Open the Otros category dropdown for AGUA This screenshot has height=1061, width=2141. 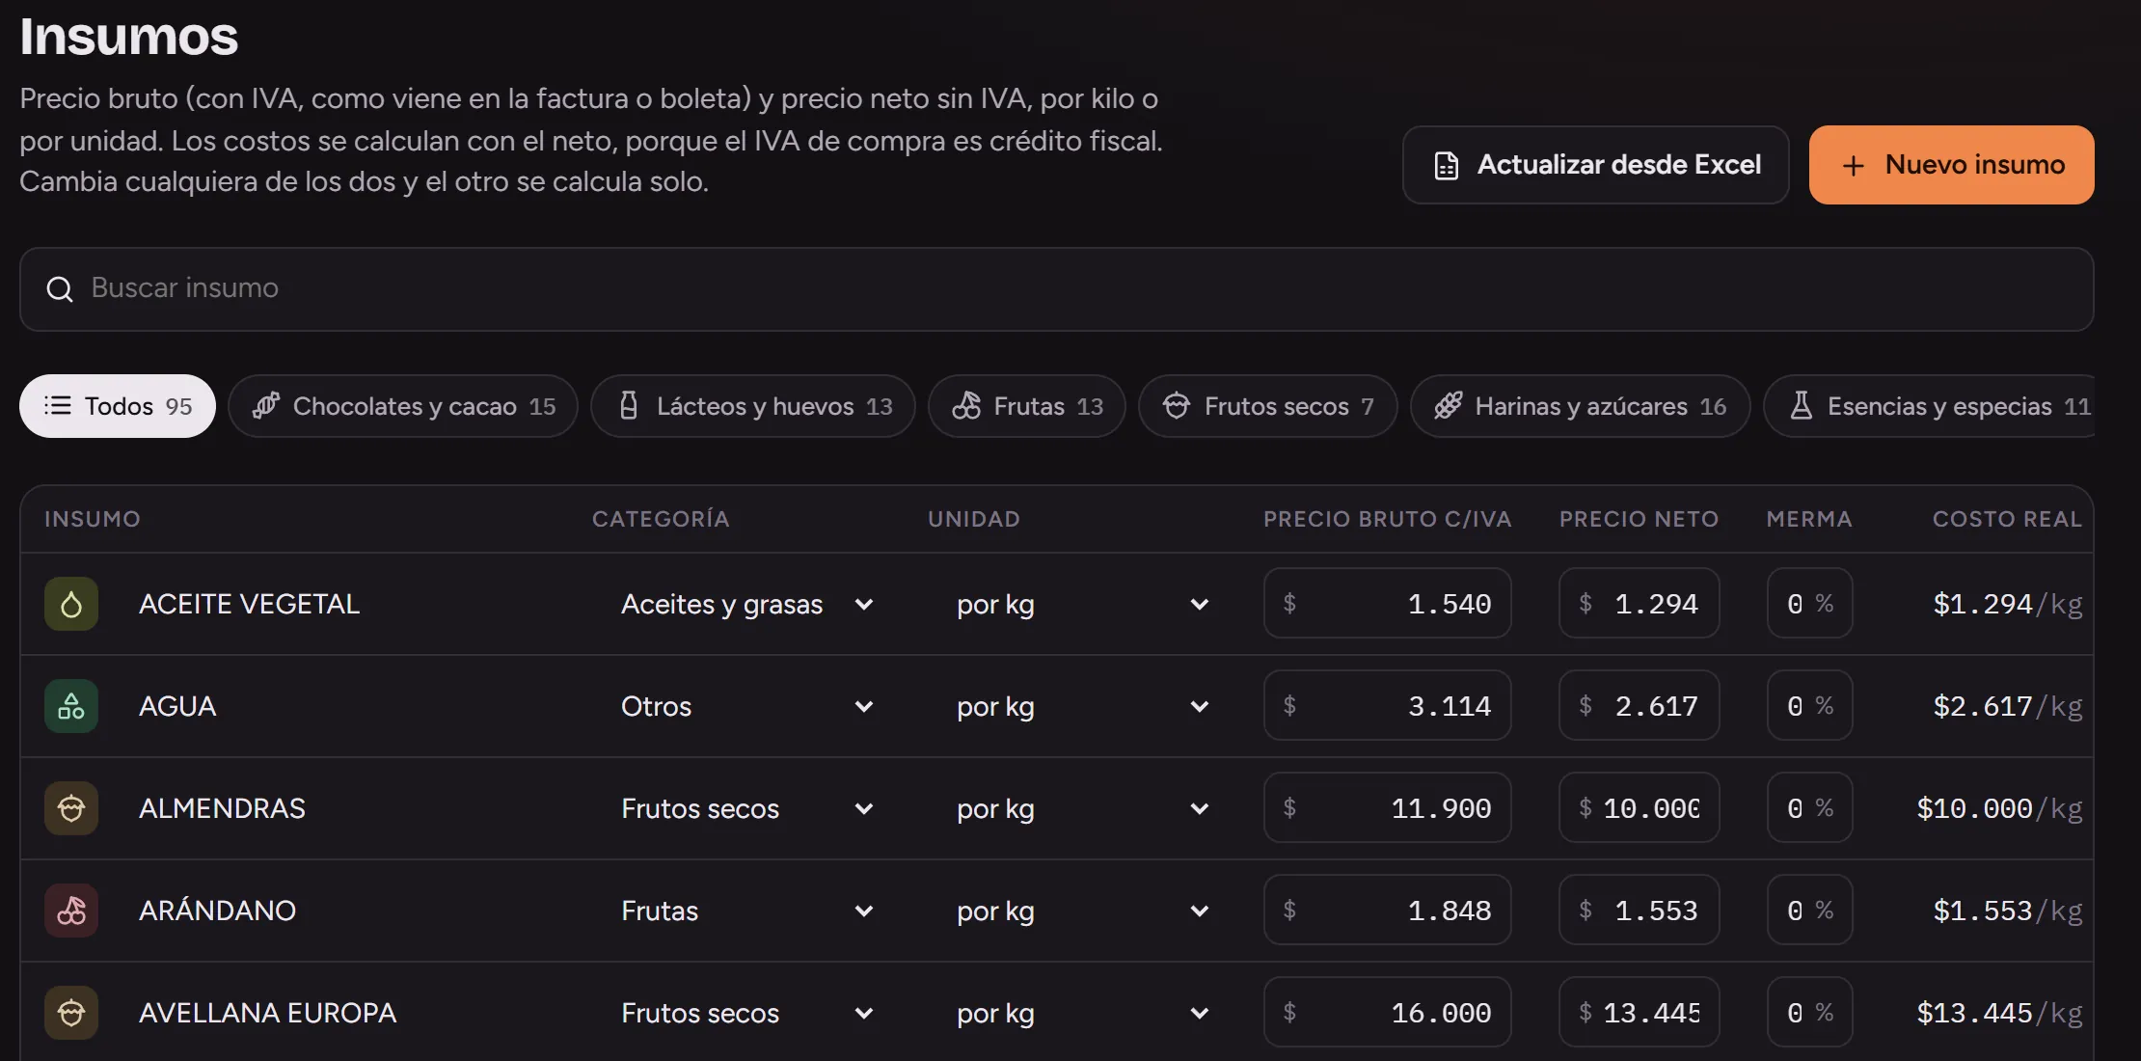click(747, 706)
